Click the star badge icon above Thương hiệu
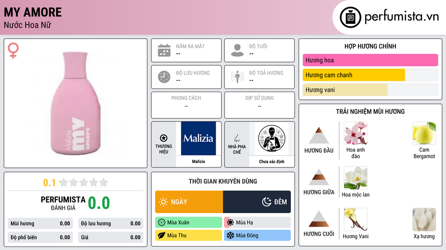This screenshot has height=250, width=446. pos(164,138)
